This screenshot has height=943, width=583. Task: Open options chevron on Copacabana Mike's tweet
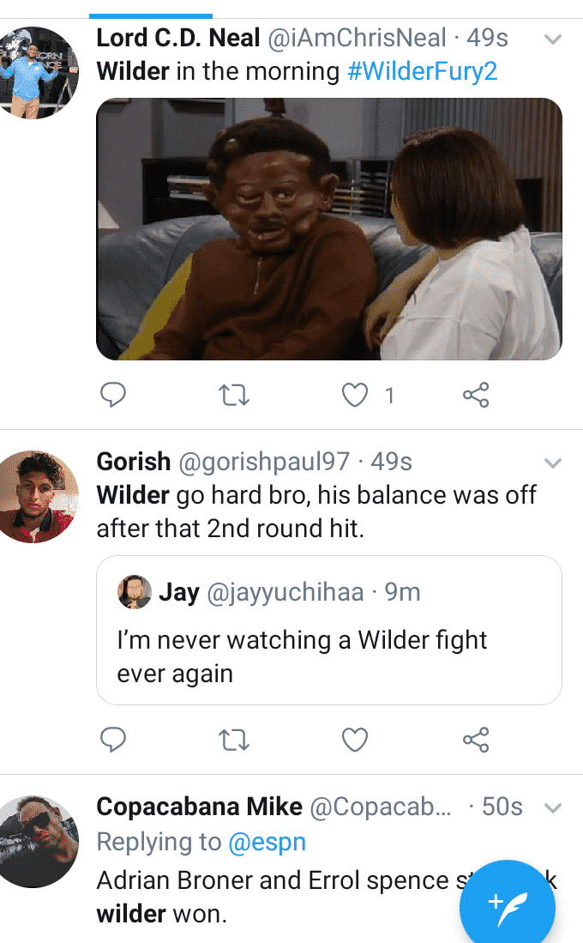[553, 808]
